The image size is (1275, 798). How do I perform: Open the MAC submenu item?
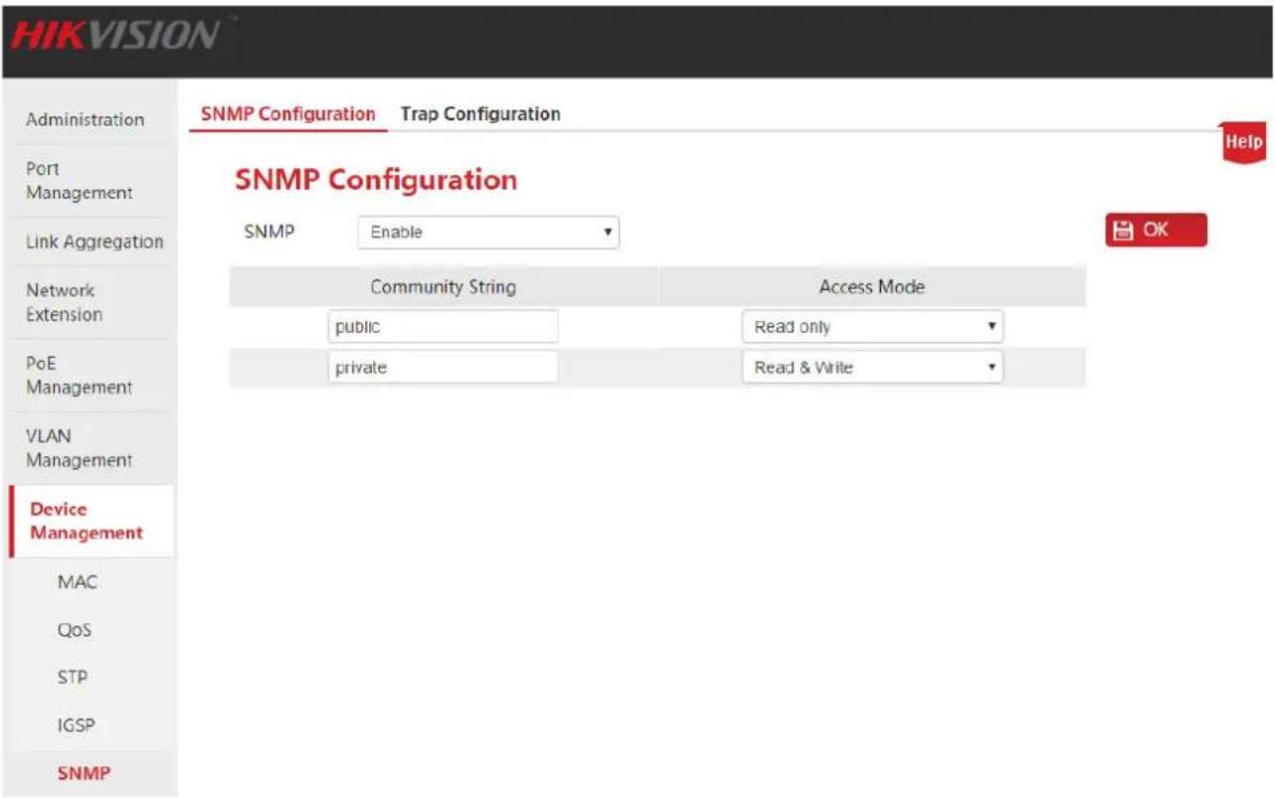click(78, 582)
